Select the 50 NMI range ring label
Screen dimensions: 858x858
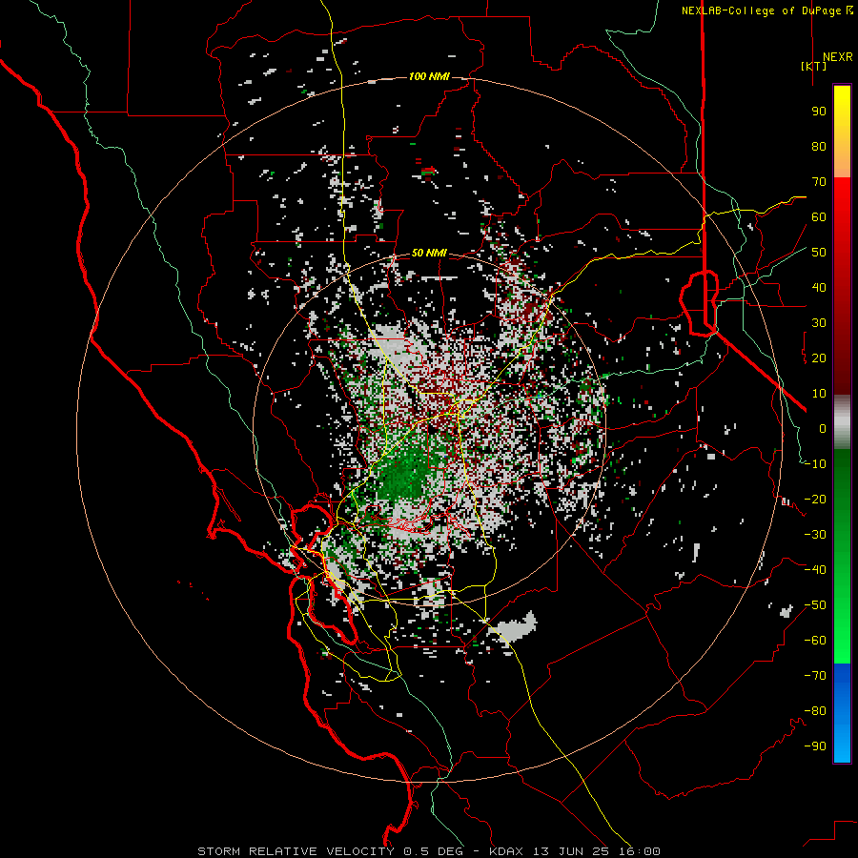click(429, 253)
